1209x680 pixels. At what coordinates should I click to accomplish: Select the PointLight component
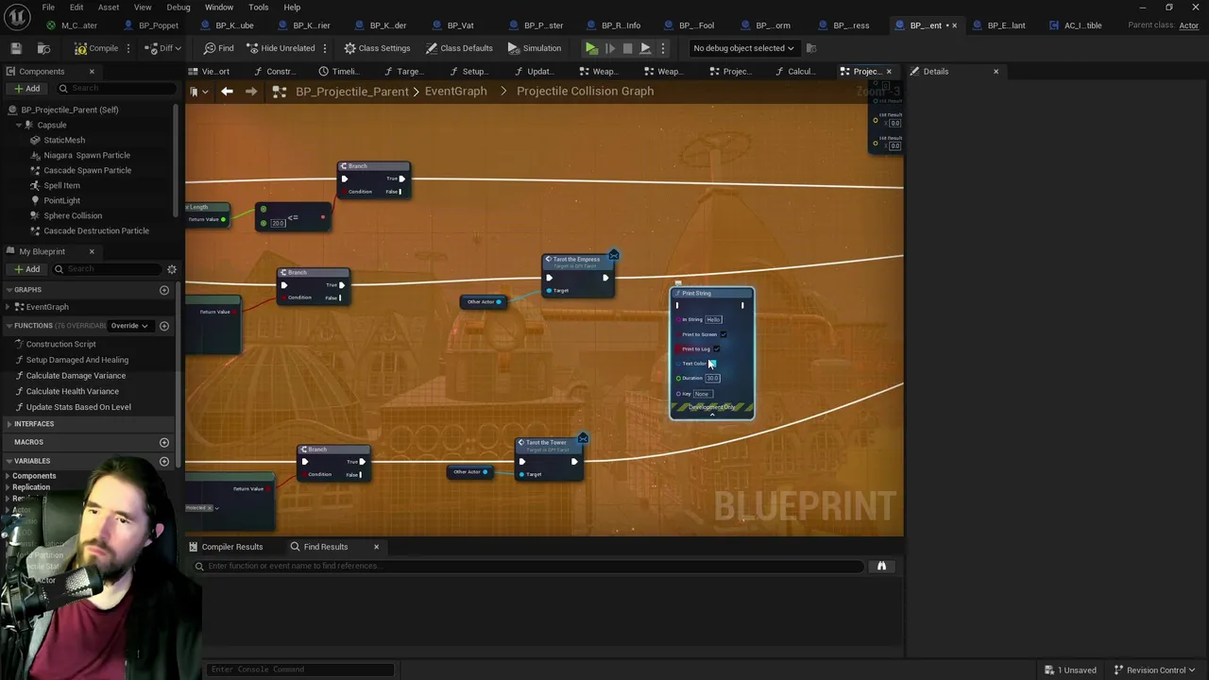point(61,200)
